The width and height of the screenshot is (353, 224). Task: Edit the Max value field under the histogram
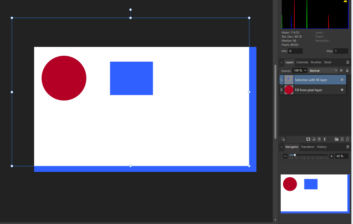[x=341, y=51]
